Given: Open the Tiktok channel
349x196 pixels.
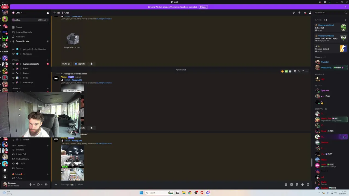Looking at the screenshot, I should tap(30, 140).
